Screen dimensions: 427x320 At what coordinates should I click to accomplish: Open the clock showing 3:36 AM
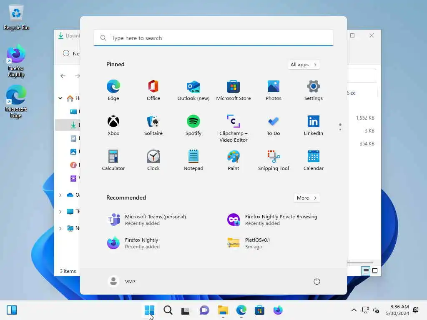pos(397,310)
